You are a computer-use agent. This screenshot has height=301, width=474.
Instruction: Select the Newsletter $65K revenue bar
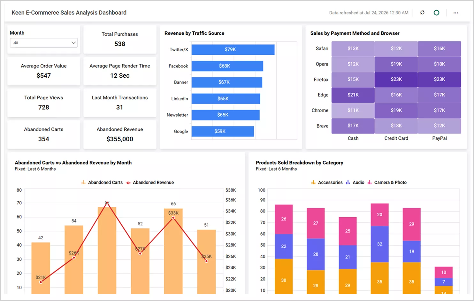tap(226, 115)
